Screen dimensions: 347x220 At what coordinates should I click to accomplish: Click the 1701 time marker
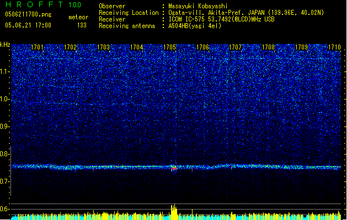click(37, 47)
